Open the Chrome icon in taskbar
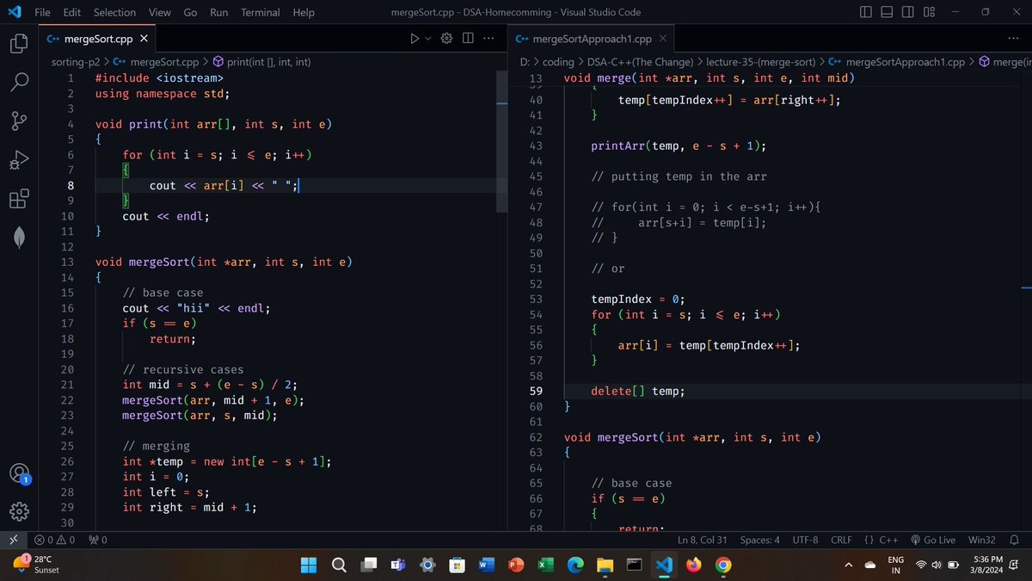 coord(723,565)
